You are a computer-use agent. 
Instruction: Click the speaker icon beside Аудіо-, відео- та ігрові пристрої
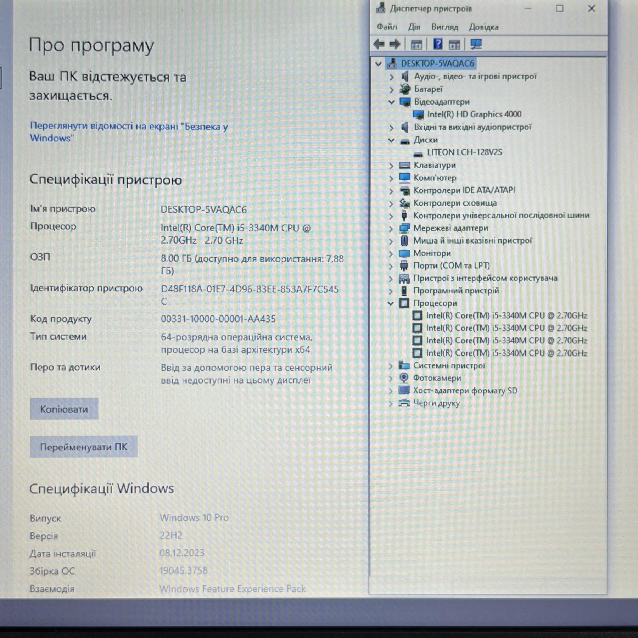[405, 76]
